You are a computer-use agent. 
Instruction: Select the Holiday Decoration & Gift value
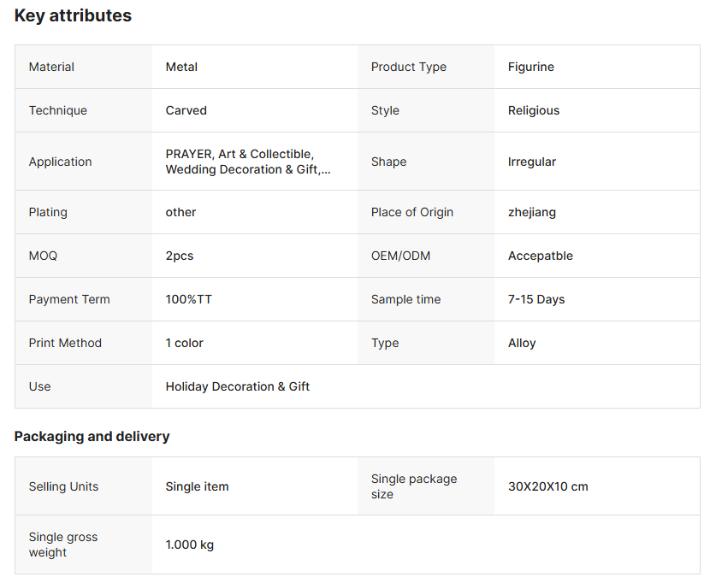(237, 386)
